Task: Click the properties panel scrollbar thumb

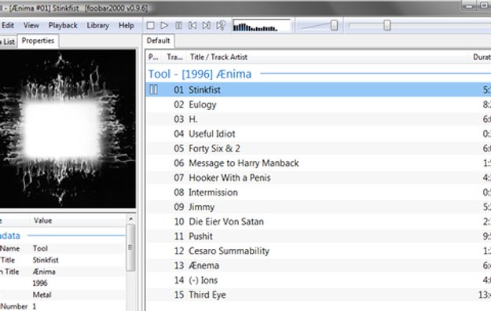Action: point(131,247)
